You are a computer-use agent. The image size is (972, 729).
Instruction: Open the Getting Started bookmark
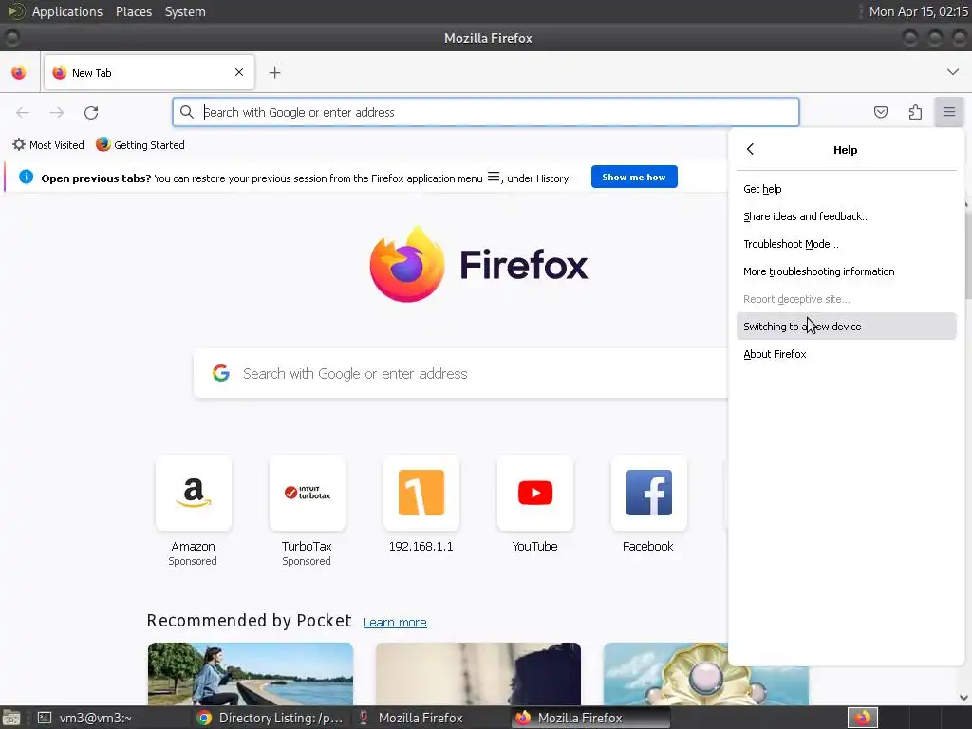click(140, 145)
